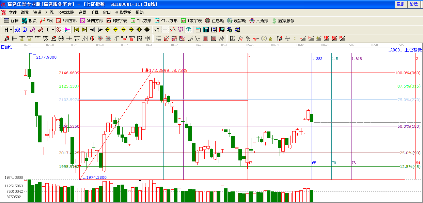This screenshot has width=423, height=203.
Task: Click the 客服 customer service button
Action: (400, 4)
